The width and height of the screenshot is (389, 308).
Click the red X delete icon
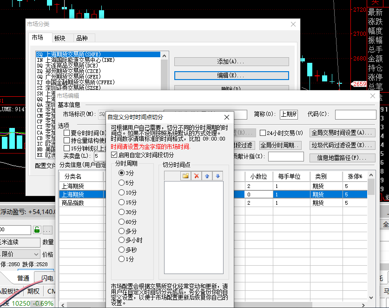click(x=197, y=176)
